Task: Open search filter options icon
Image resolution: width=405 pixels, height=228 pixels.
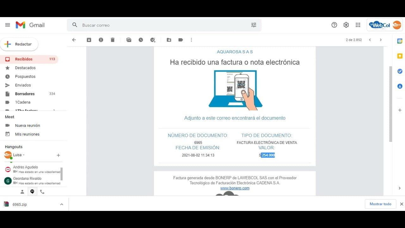Action: point(254,25)
